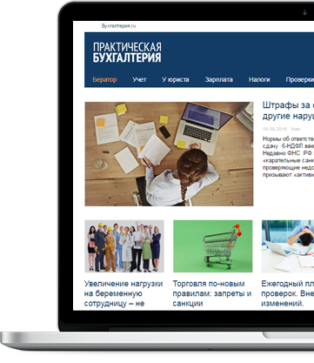Open the headline starting with Штрафы за
Image resolution: width=314 pixels, height=363 pixels.
288,111
